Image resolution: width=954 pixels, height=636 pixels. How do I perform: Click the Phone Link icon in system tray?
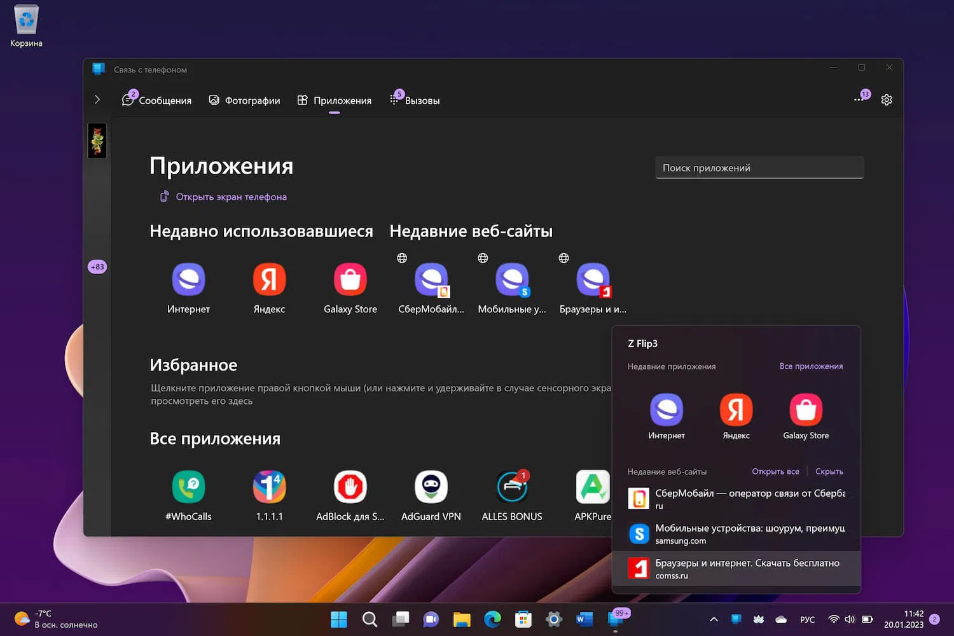tap(736, 619)
